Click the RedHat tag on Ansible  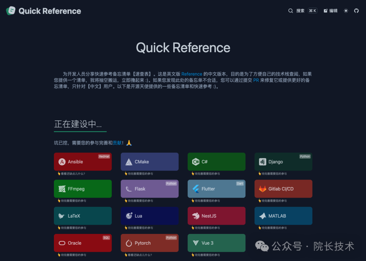[x=104, y=156]
